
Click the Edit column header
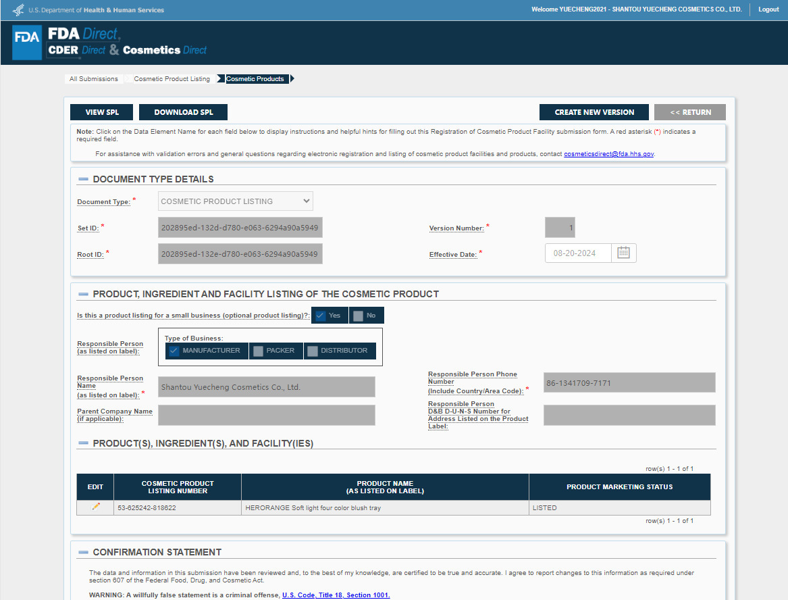pyautogui.click(x=95, y=487)
